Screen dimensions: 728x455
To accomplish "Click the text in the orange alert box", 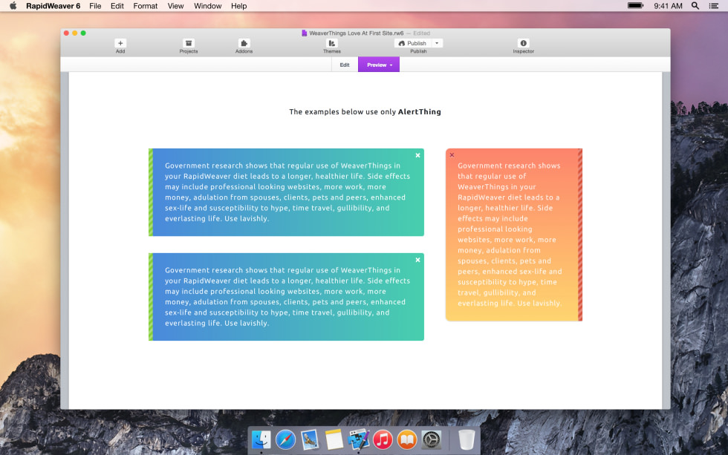I will [510, 235].
